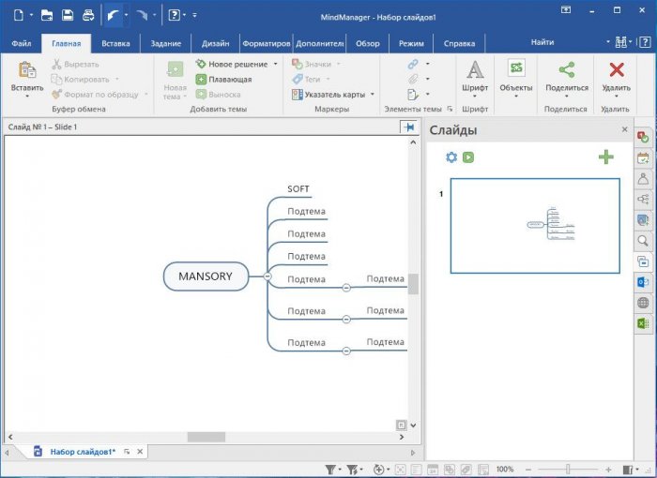The image size is (657, 478).
Task: Select the MANSORY central topic
Action: tap(206, 276)
